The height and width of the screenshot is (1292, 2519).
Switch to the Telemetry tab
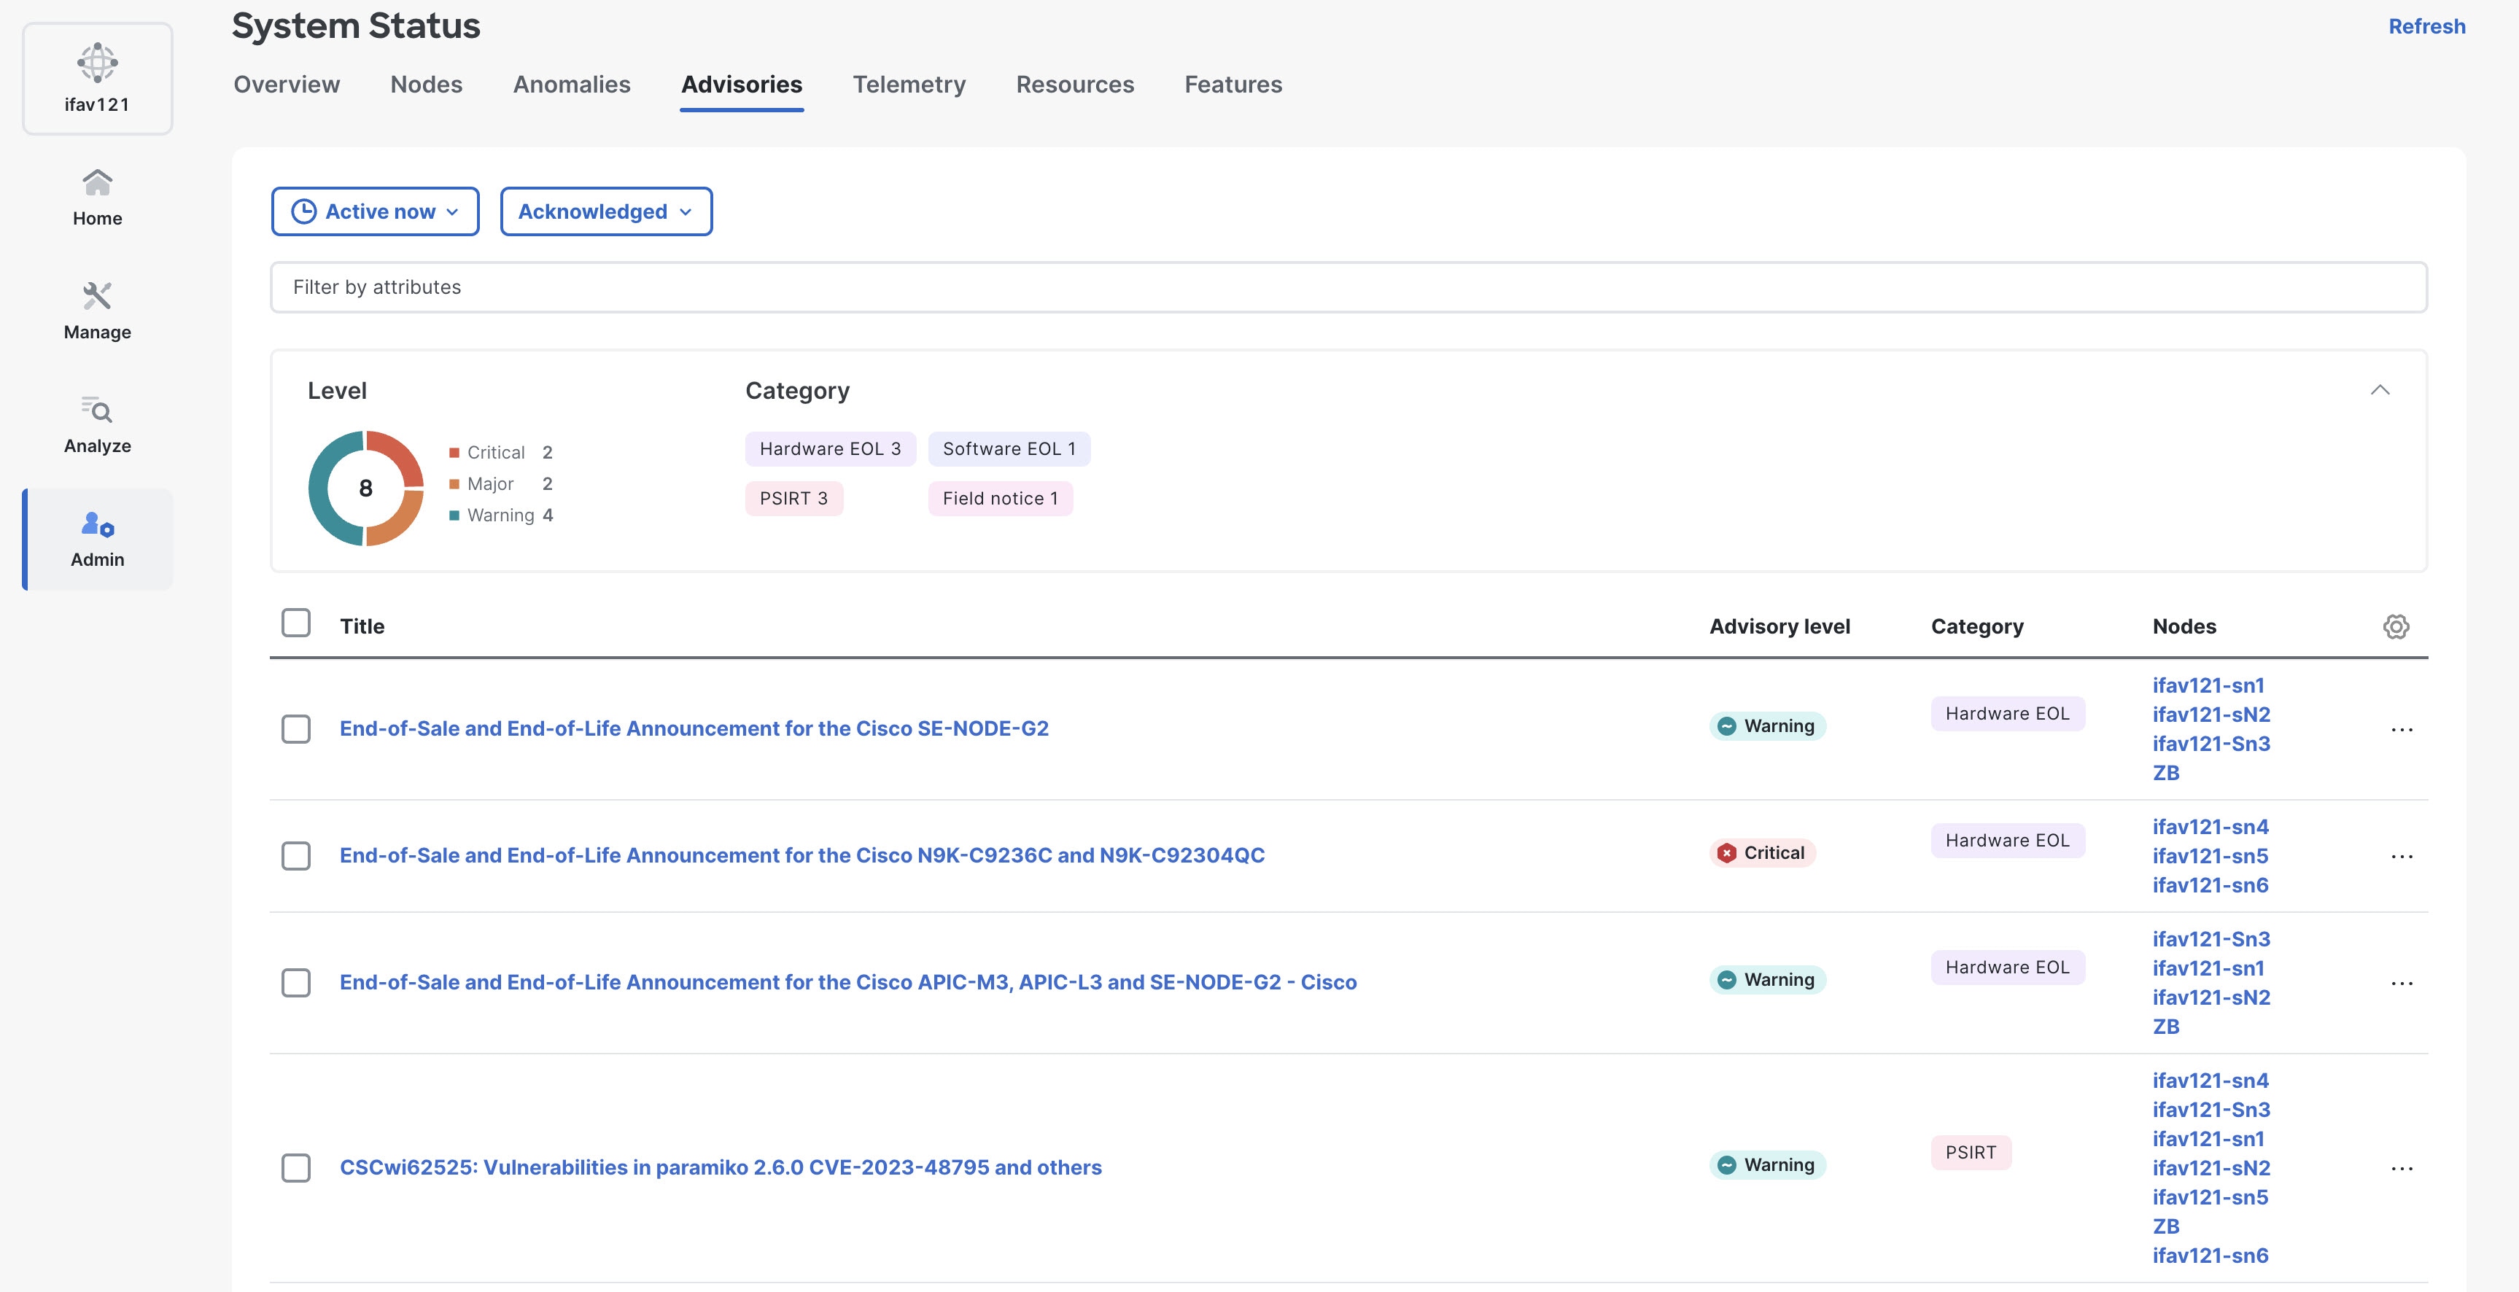[x=909, y=84]
